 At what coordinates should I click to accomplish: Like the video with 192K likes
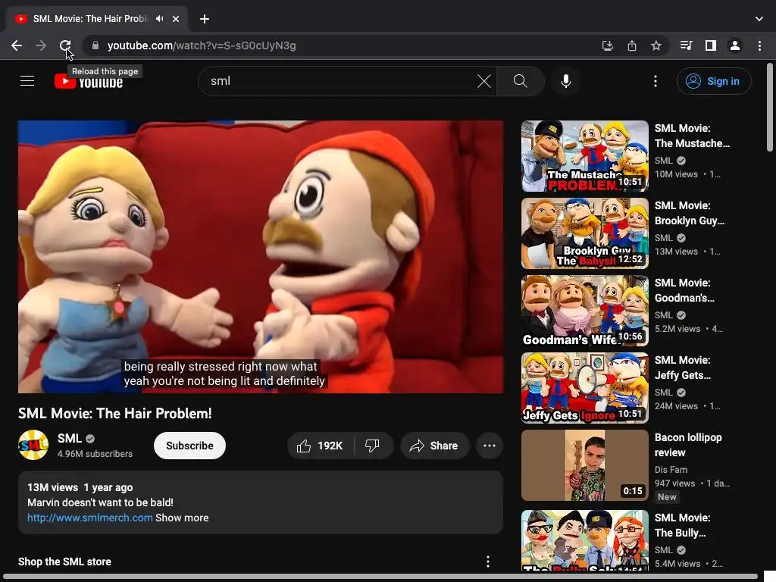[321, 446]
